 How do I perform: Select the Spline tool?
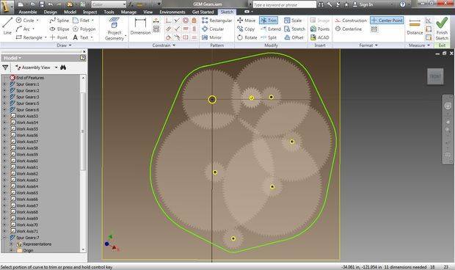pos(59,21)
